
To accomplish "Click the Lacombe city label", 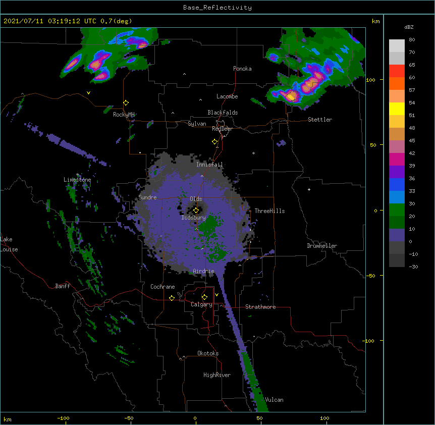I will 227,96.
